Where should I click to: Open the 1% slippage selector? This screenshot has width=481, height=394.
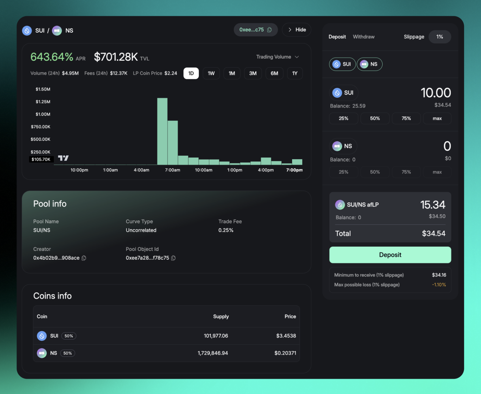(439, 37)
